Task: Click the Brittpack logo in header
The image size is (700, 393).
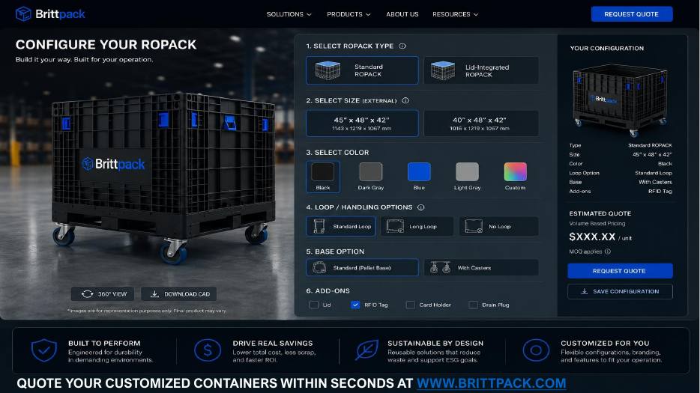Action: (x=50, y=13)
